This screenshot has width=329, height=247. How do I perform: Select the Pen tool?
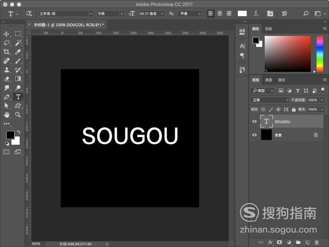(7, 97)
